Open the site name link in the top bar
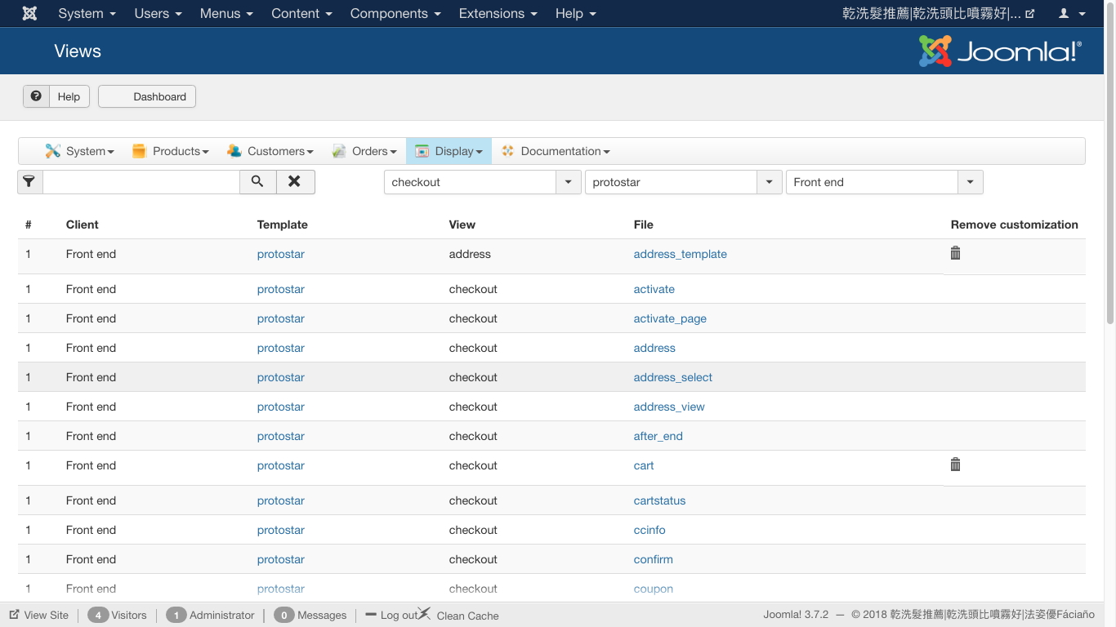The image size is (1116, 627). [938, 13]
